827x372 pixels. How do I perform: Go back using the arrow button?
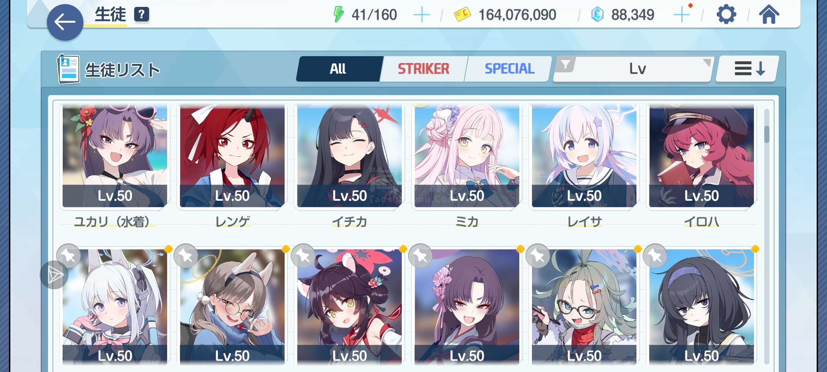pyautogui.click(x=65, y=22)
